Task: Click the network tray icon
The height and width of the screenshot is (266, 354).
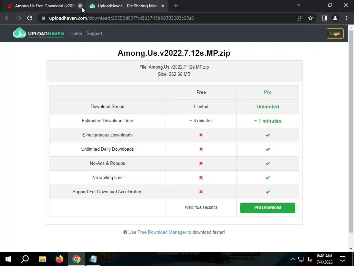Action: tap(301, 259)
